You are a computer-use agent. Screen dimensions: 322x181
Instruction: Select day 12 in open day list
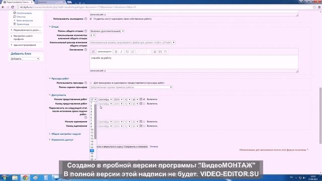click(92, 136)
